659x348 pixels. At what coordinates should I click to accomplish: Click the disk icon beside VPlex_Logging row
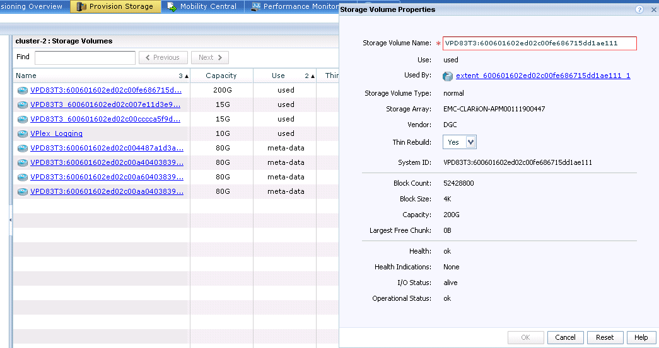coord(23,134)
